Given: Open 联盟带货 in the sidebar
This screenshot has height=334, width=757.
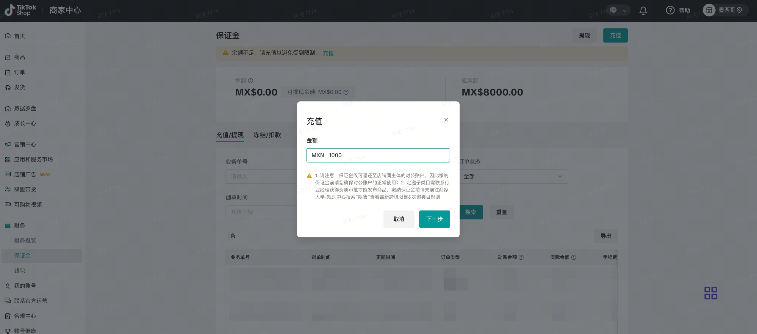Looking at the screenshot, I should tap(25, 189).
